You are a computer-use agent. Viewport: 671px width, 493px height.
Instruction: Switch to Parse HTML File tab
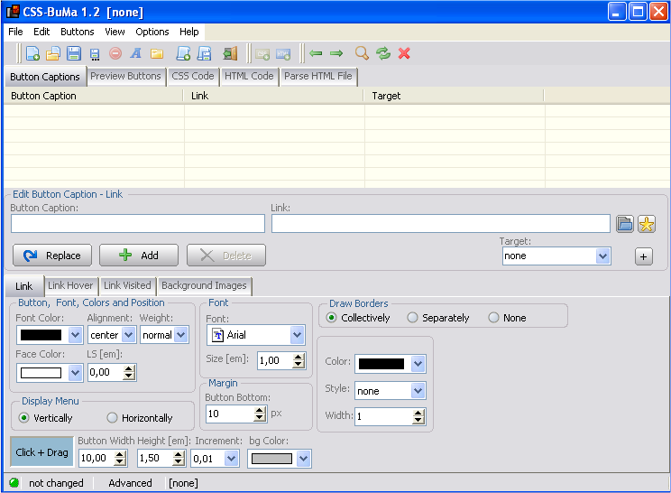[318, 76]
